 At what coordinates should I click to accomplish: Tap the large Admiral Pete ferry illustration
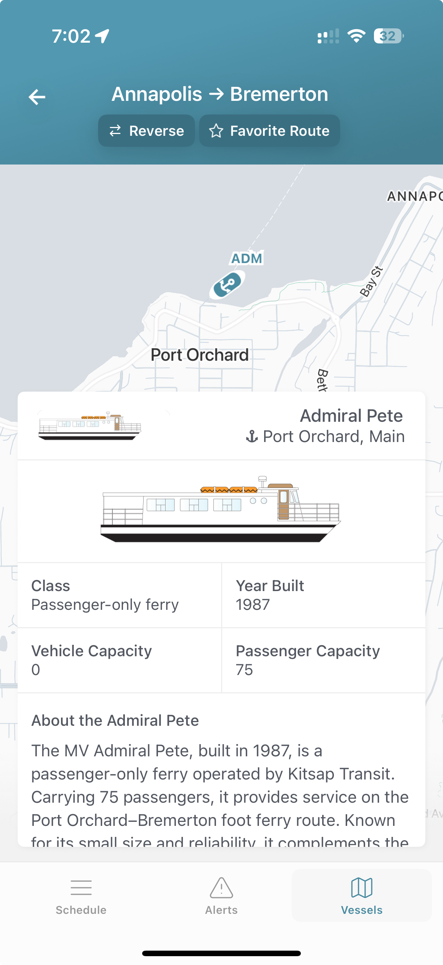point(220,510)
